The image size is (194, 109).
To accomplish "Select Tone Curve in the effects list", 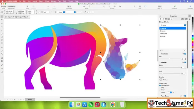I will tap(173, 34).
